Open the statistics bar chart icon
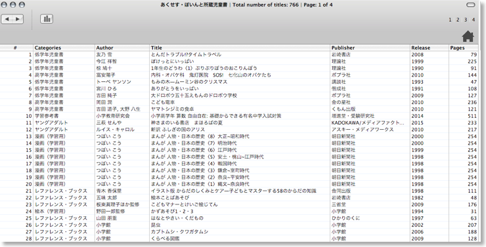 (x=47, y=19)
